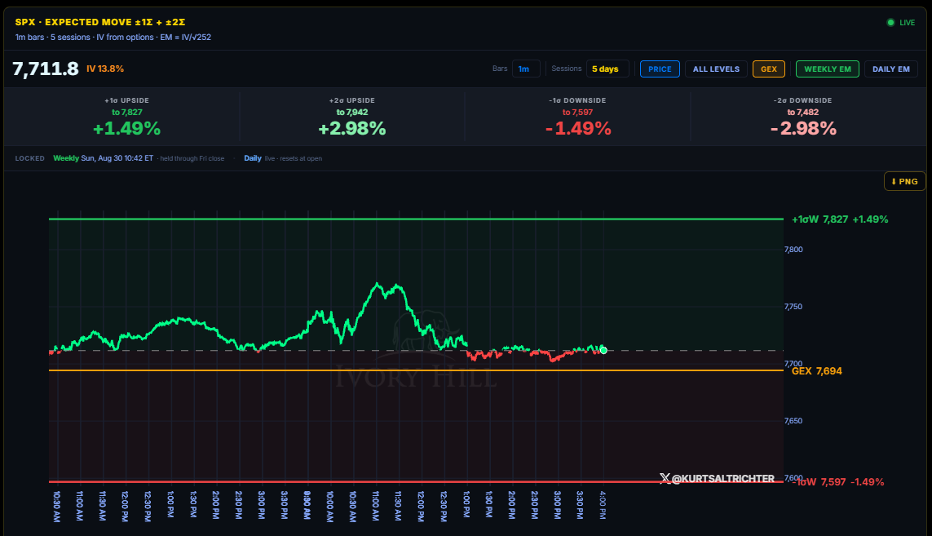This screenshot has width=932, height=536.
Task: Click the +1σW 7,827 +1.49% label
Action: 840,219
